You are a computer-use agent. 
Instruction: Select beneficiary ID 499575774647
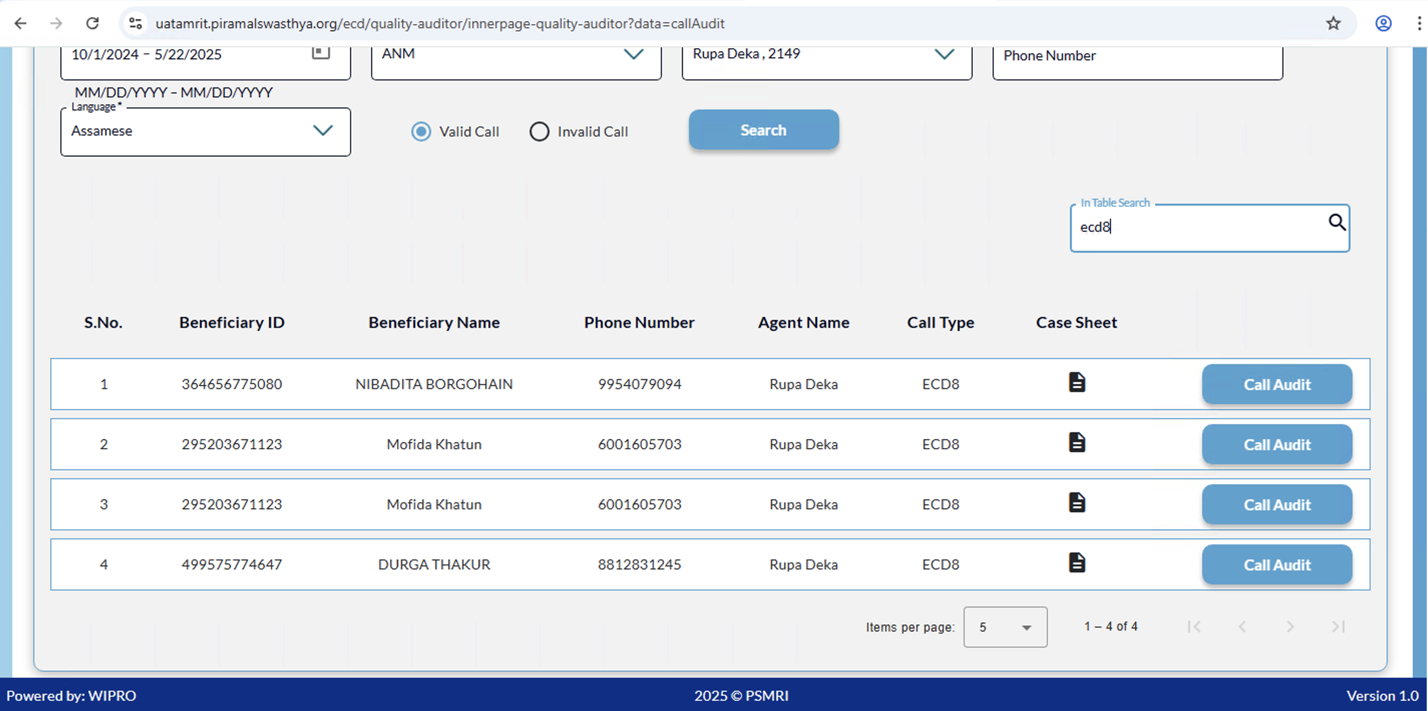[x=232, y=564]
